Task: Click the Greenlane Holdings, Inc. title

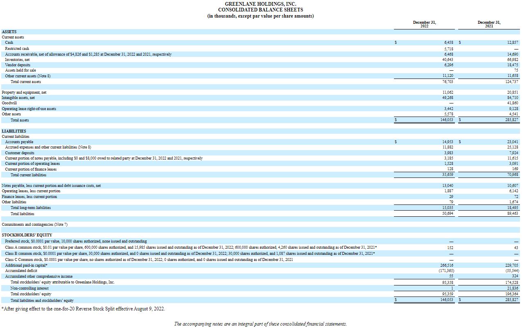Action: click(x=261, y=4)
